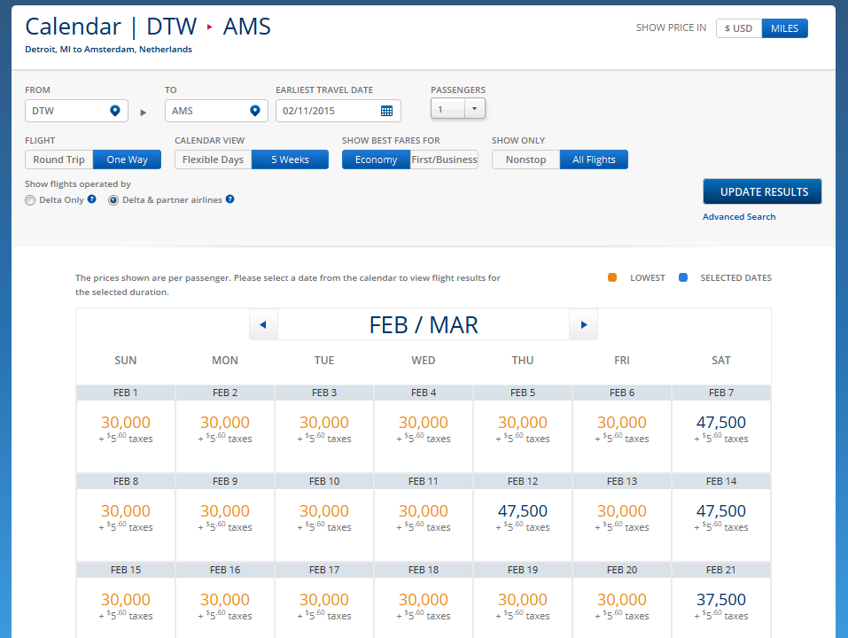848x638 pixels.
Task: Click the orange LOWEST legend square
Action: point(611,276)
